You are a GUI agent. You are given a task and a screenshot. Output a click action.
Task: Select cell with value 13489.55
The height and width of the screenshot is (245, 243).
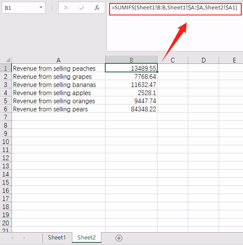[x=131, y=68]
